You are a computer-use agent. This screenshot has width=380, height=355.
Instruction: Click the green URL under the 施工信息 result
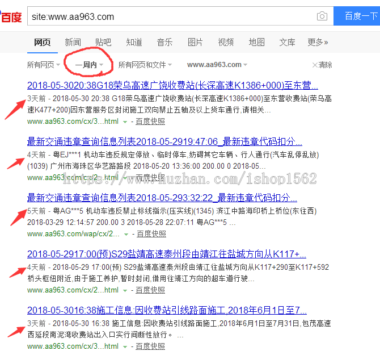tap(73, 346)
